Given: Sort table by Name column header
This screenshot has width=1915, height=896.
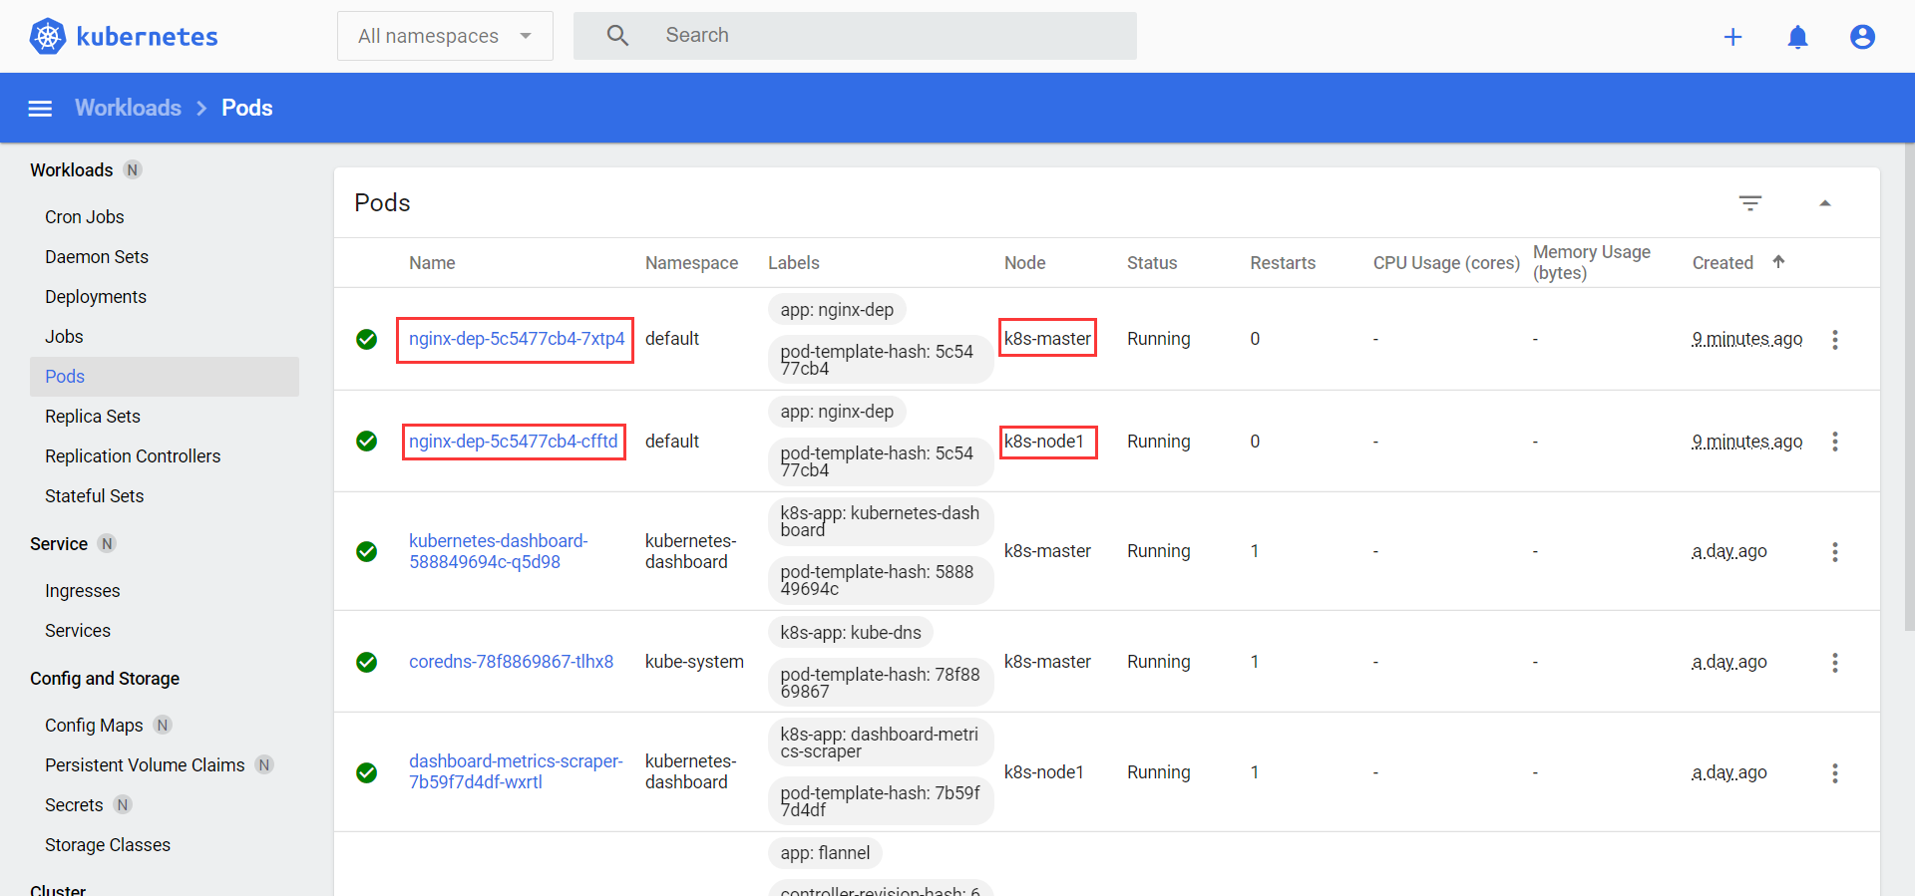Looking at the screenshot, I should tap(432, 263).
